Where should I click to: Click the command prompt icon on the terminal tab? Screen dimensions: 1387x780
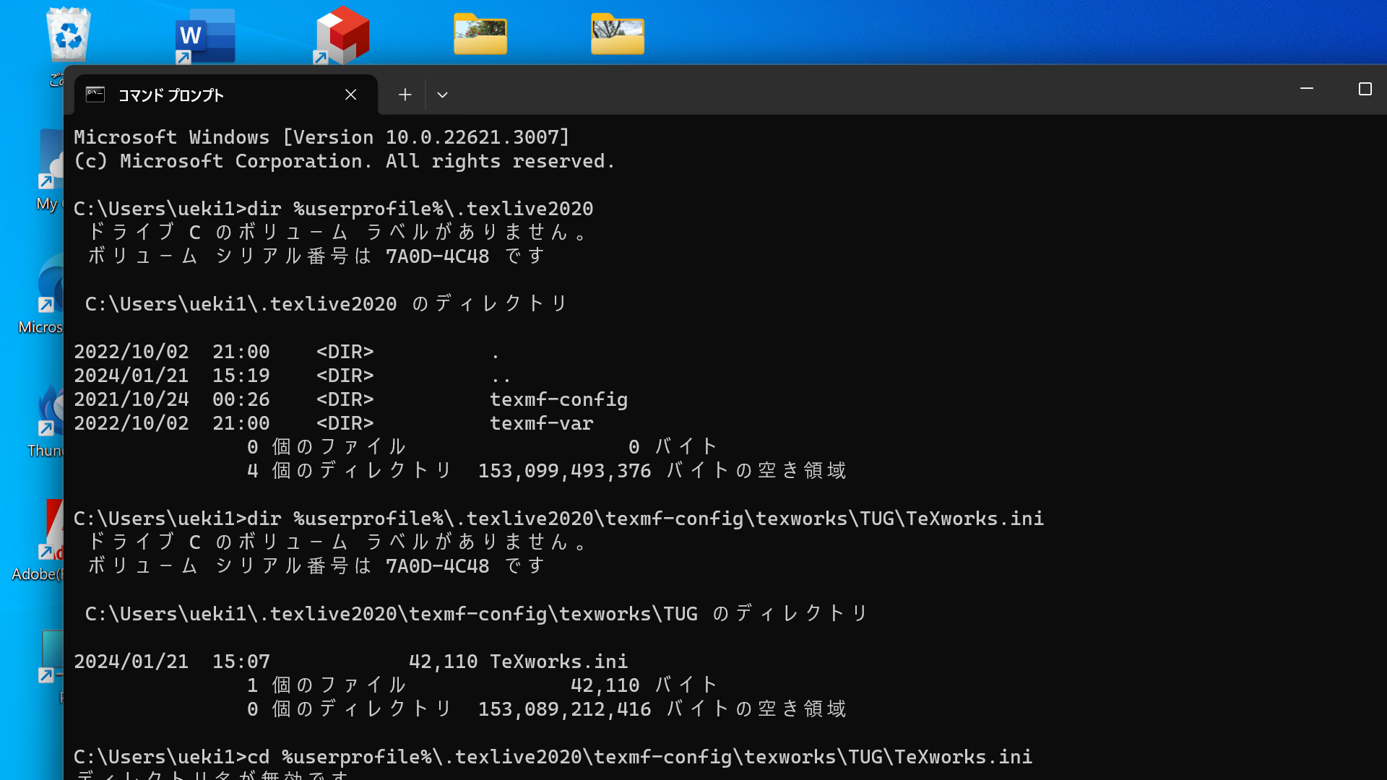tap(95, 94)
